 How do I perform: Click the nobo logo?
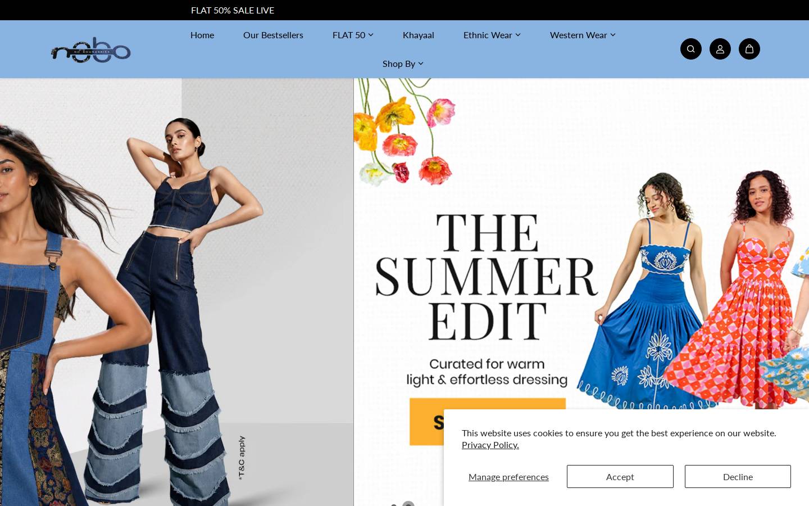click(x=91, y=50)
